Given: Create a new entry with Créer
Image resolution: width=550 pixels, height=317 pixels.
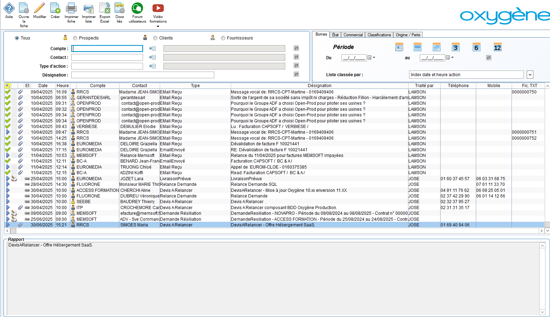Looking at the screenshot, I should point(55,11).
